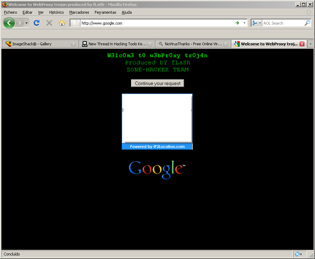
Task: Click the magnifying glass search icon
Action: (x=307, y=23)
